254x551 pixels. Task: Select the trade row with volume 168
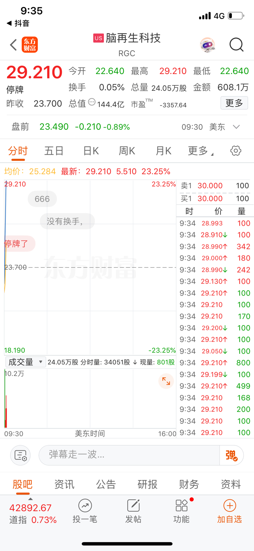[x=215, y=398]
